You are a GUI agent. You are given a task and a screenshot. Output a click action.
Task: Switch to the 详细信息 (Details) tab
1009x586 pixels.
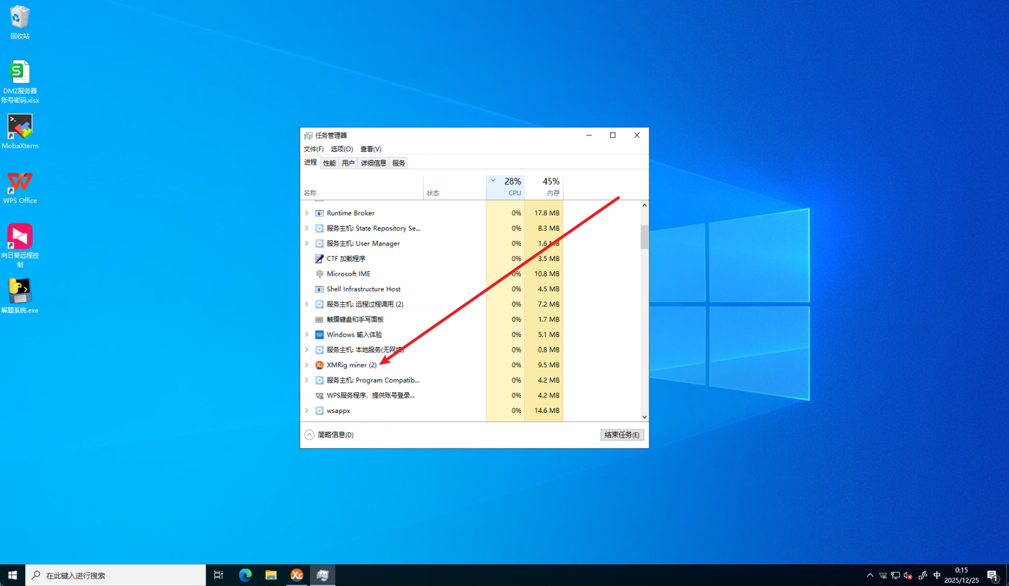click(373, 163)
